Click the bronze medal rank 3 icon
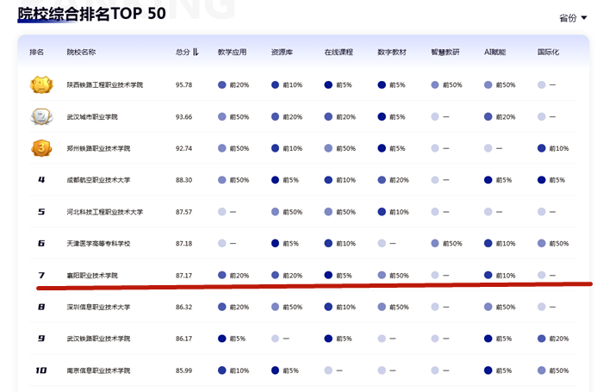Viewport: 603px width, 392px height. pyautogui.click(x=40, y=148)
